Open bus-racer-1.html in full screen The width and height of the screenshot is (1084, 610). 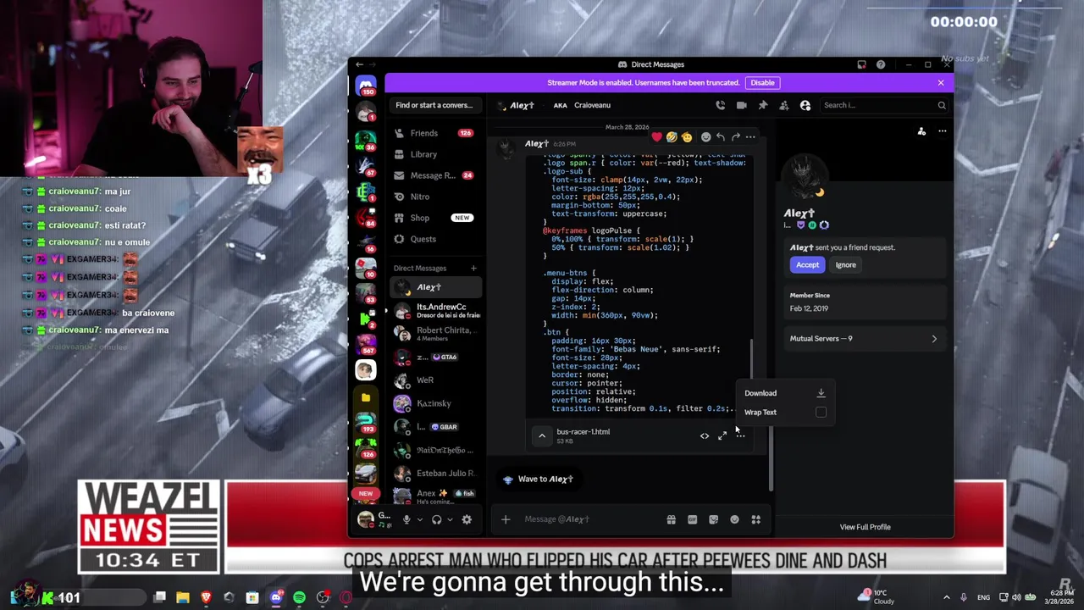click(x=722, y=435)
